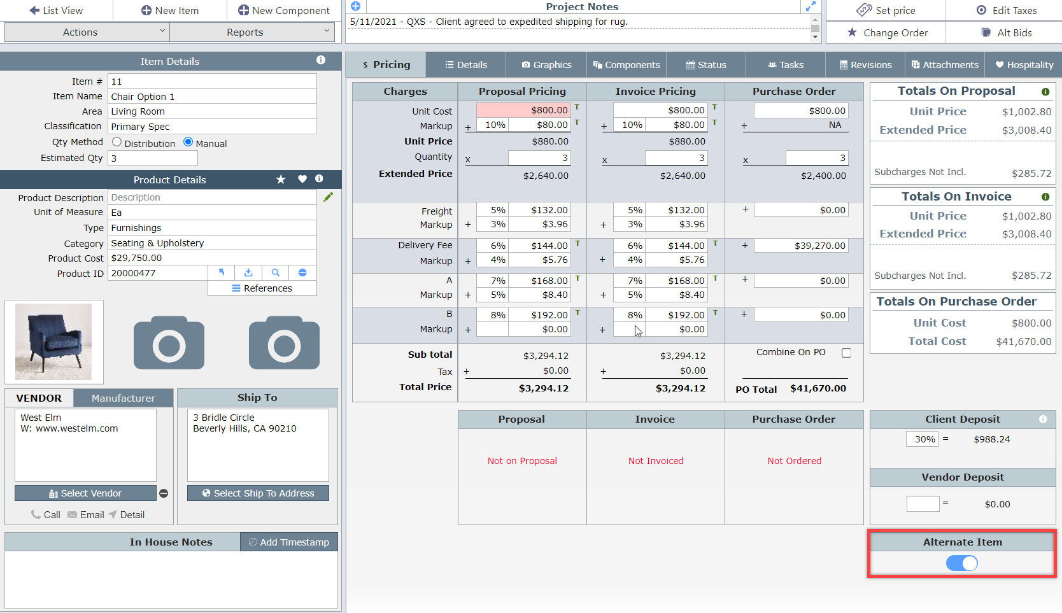This screenshot has height=613, width=1062.
Task: Open Alt Bids
Action: pyautogui.click(x=1006, y=32)
